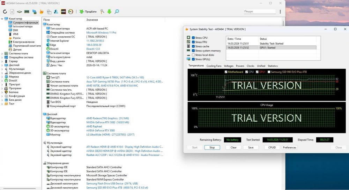Click the gauge benchmark toolbar icon

pos(70,12)
